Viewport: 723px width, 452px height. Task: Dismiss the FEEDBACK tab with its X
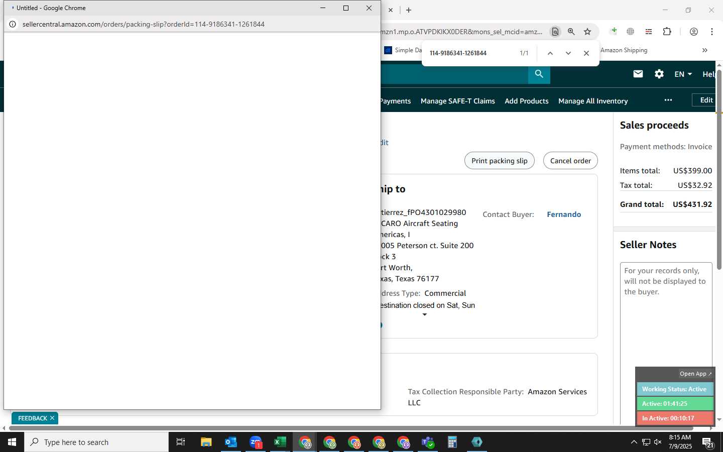pos(52,418)
